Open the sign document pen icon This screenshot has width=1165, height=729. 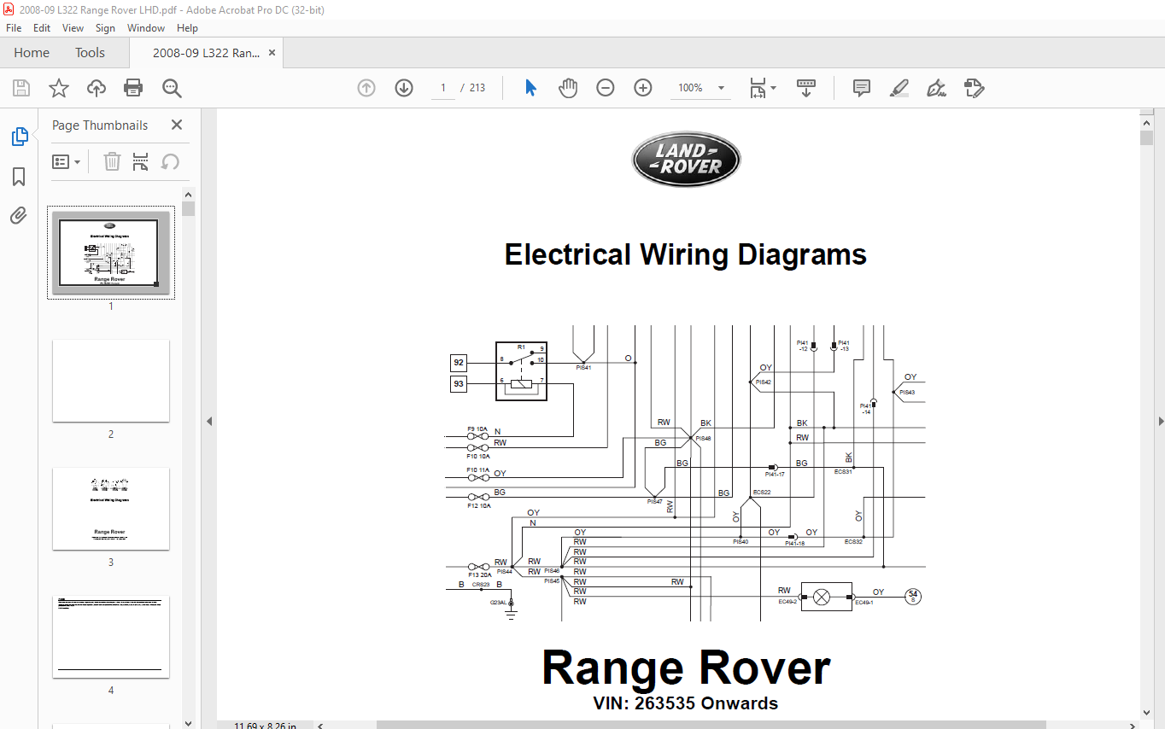click(936, 88)
